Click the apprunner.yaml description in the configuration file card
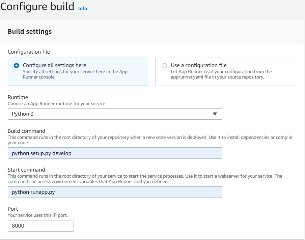 point(221,74)
